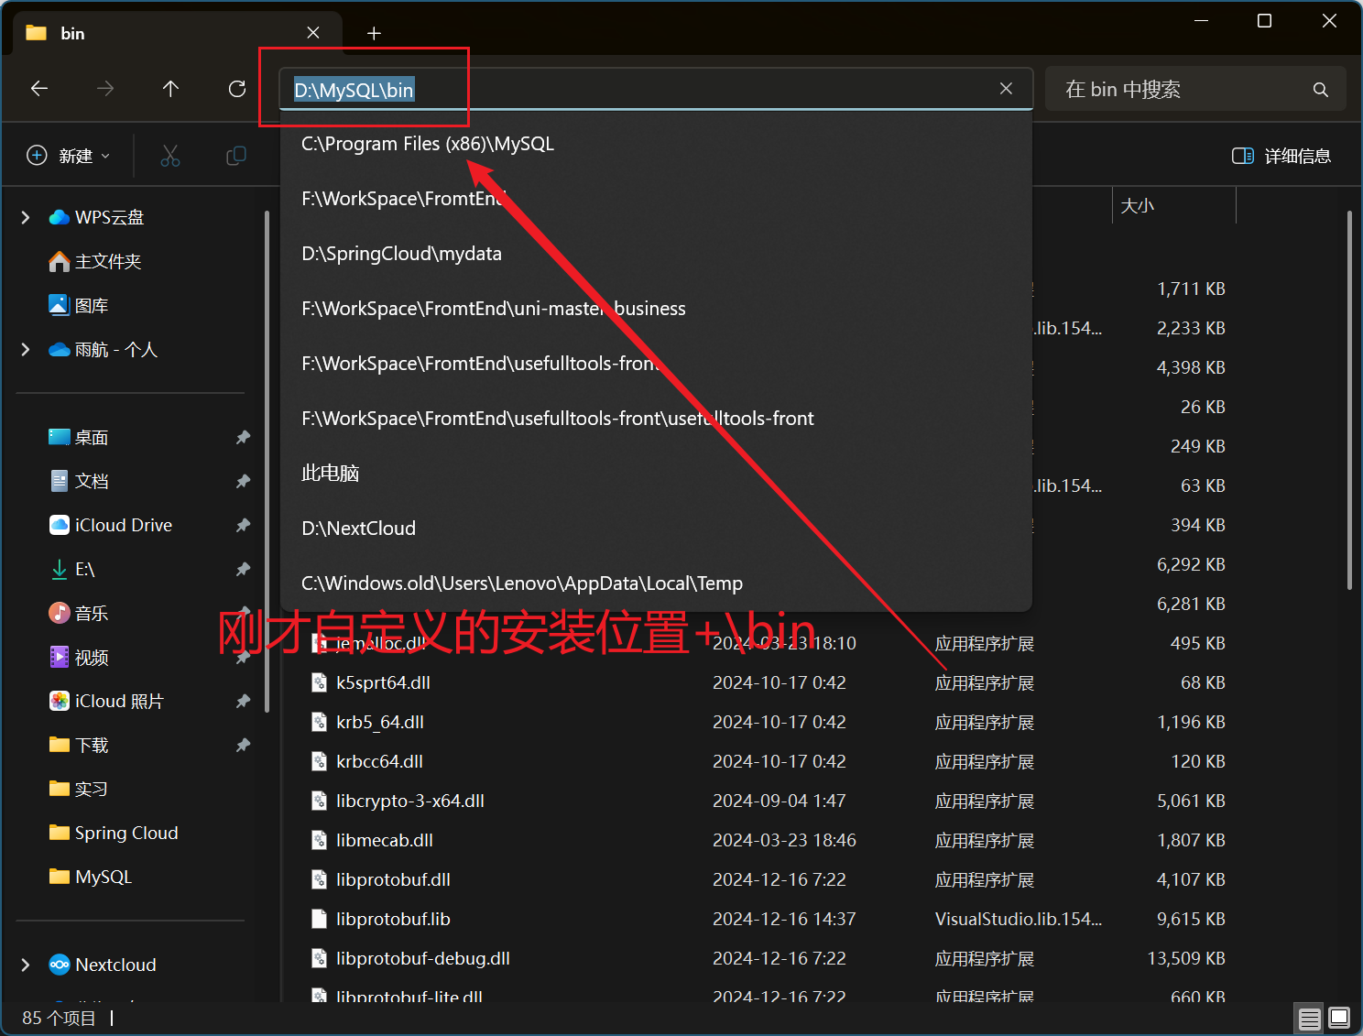Navigate up one folder level
This screenshot has width=1363, height=1036.
tap(170, 88)
